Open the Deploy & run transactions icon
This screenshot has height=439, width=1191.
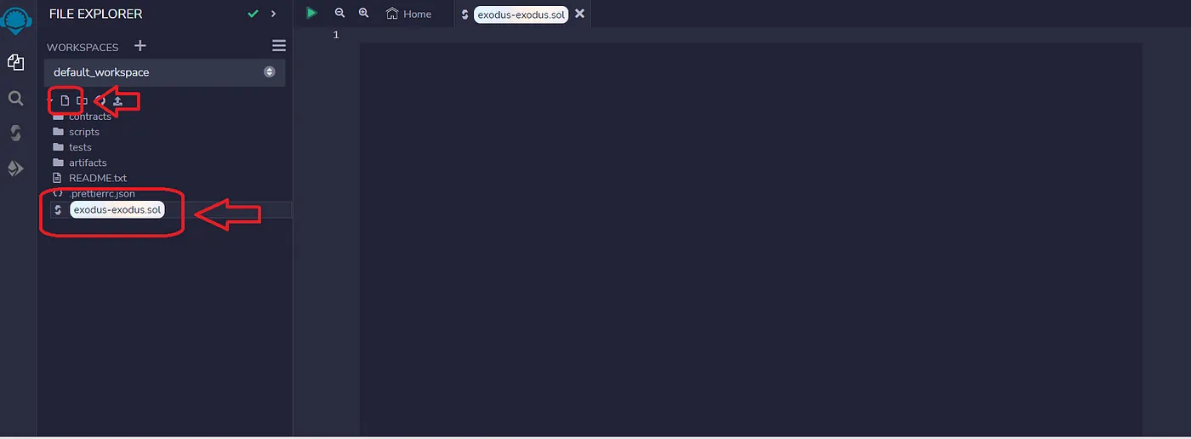click(15, 168)
